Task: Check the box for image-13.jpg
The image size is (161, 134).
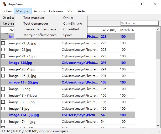Action: [x=3, y=109]
